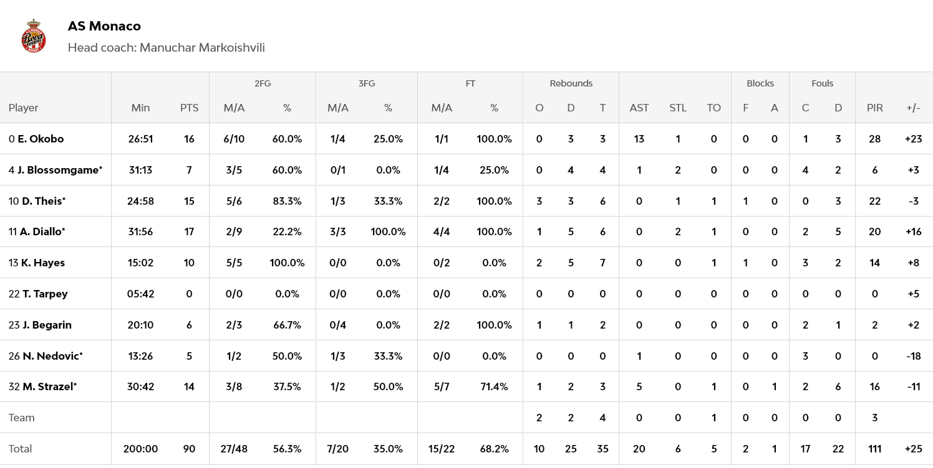Open J. Begarin's profile

click(47, 325)
